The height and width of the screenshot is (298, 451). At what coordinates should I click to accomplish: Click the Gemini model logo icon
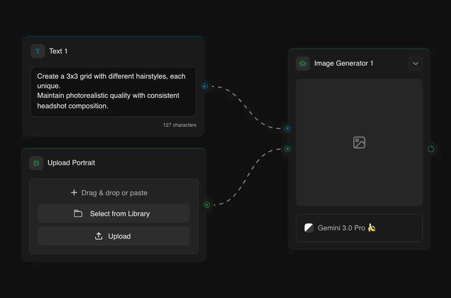click(x=309, y=228)
